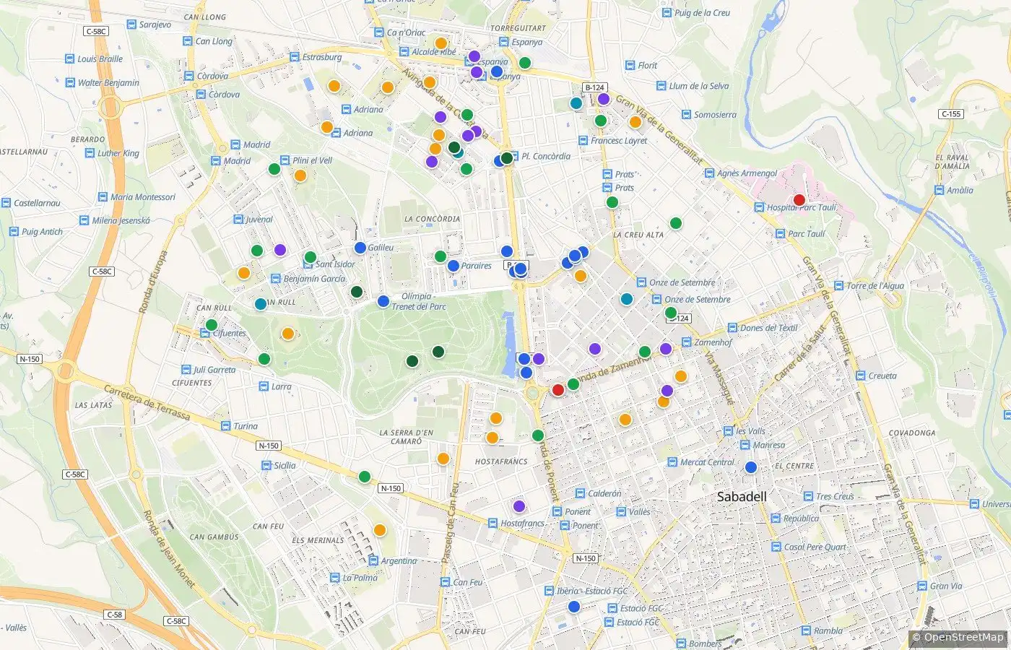Viewport: 1011px width, 650px height.
Task: Click the blue marker next to Galileu
Action: [x=360, y=248]
